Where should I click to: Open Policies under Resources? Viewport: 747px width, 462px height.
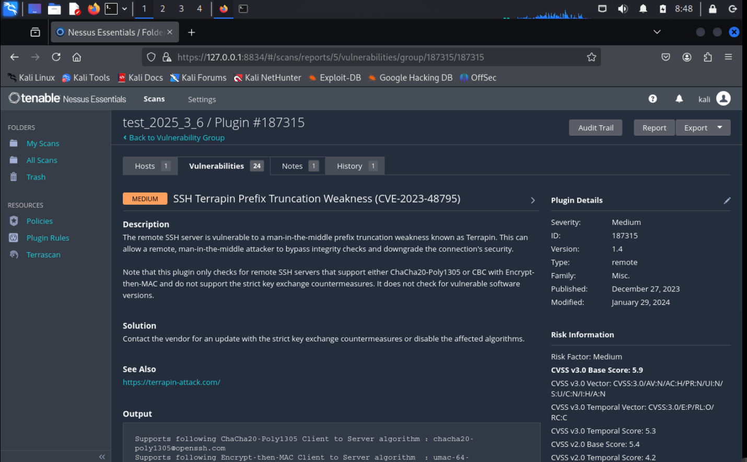(40, 221)
